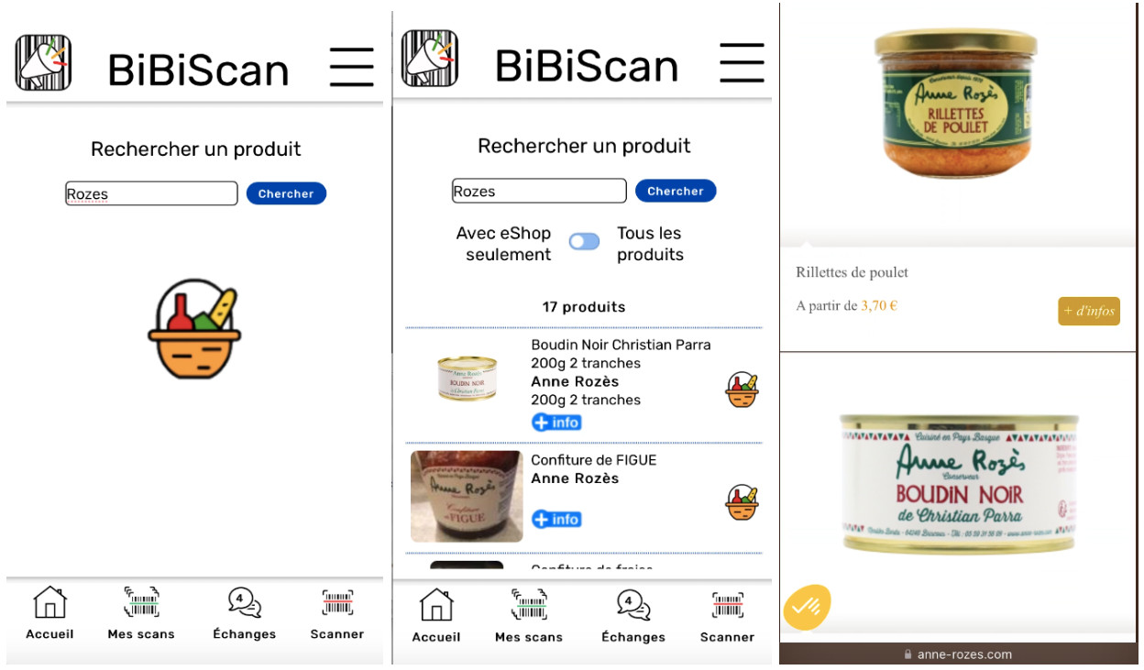Open Mes scans in the left bottom bar

[141, 613]
